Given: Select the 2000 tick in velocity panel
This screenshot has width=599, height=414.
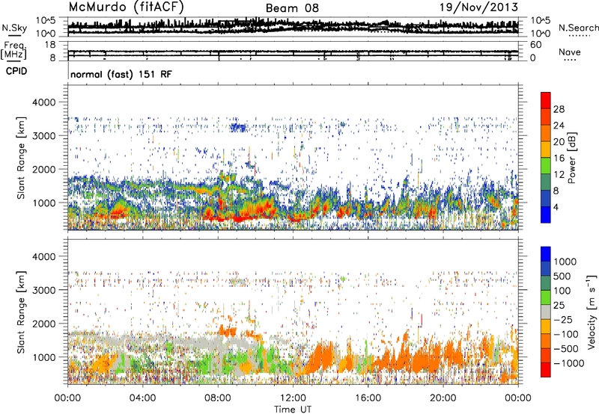Looking at the screenshot, I should pos(43,324).
